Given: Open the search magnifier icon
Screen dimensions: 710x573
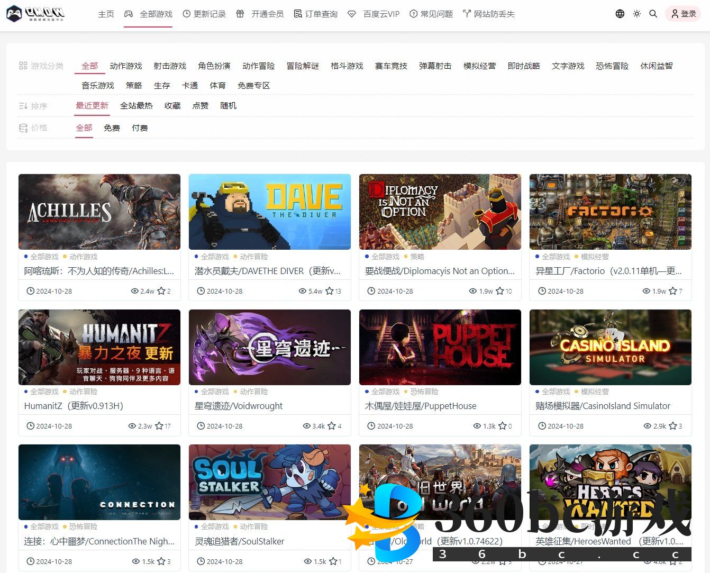Looking at the screenshot, I should [653, 14].
